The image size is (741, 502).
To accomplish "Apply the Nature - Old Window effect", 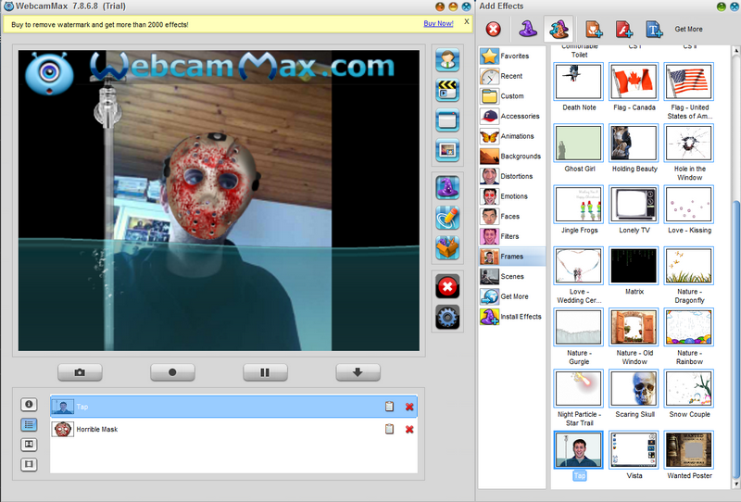I will tap(634, 327).
